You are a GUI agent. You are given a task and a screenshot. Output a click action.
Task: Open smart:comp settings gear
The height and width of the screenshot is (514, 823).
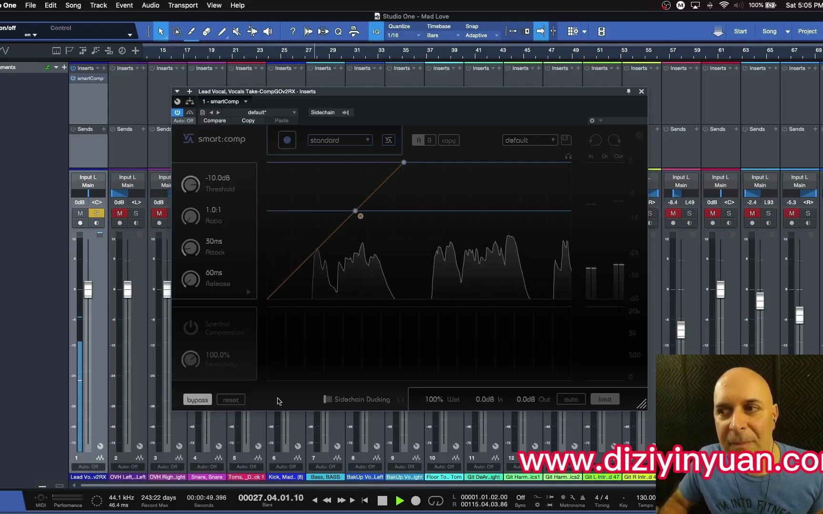click(x=639, y=136)
